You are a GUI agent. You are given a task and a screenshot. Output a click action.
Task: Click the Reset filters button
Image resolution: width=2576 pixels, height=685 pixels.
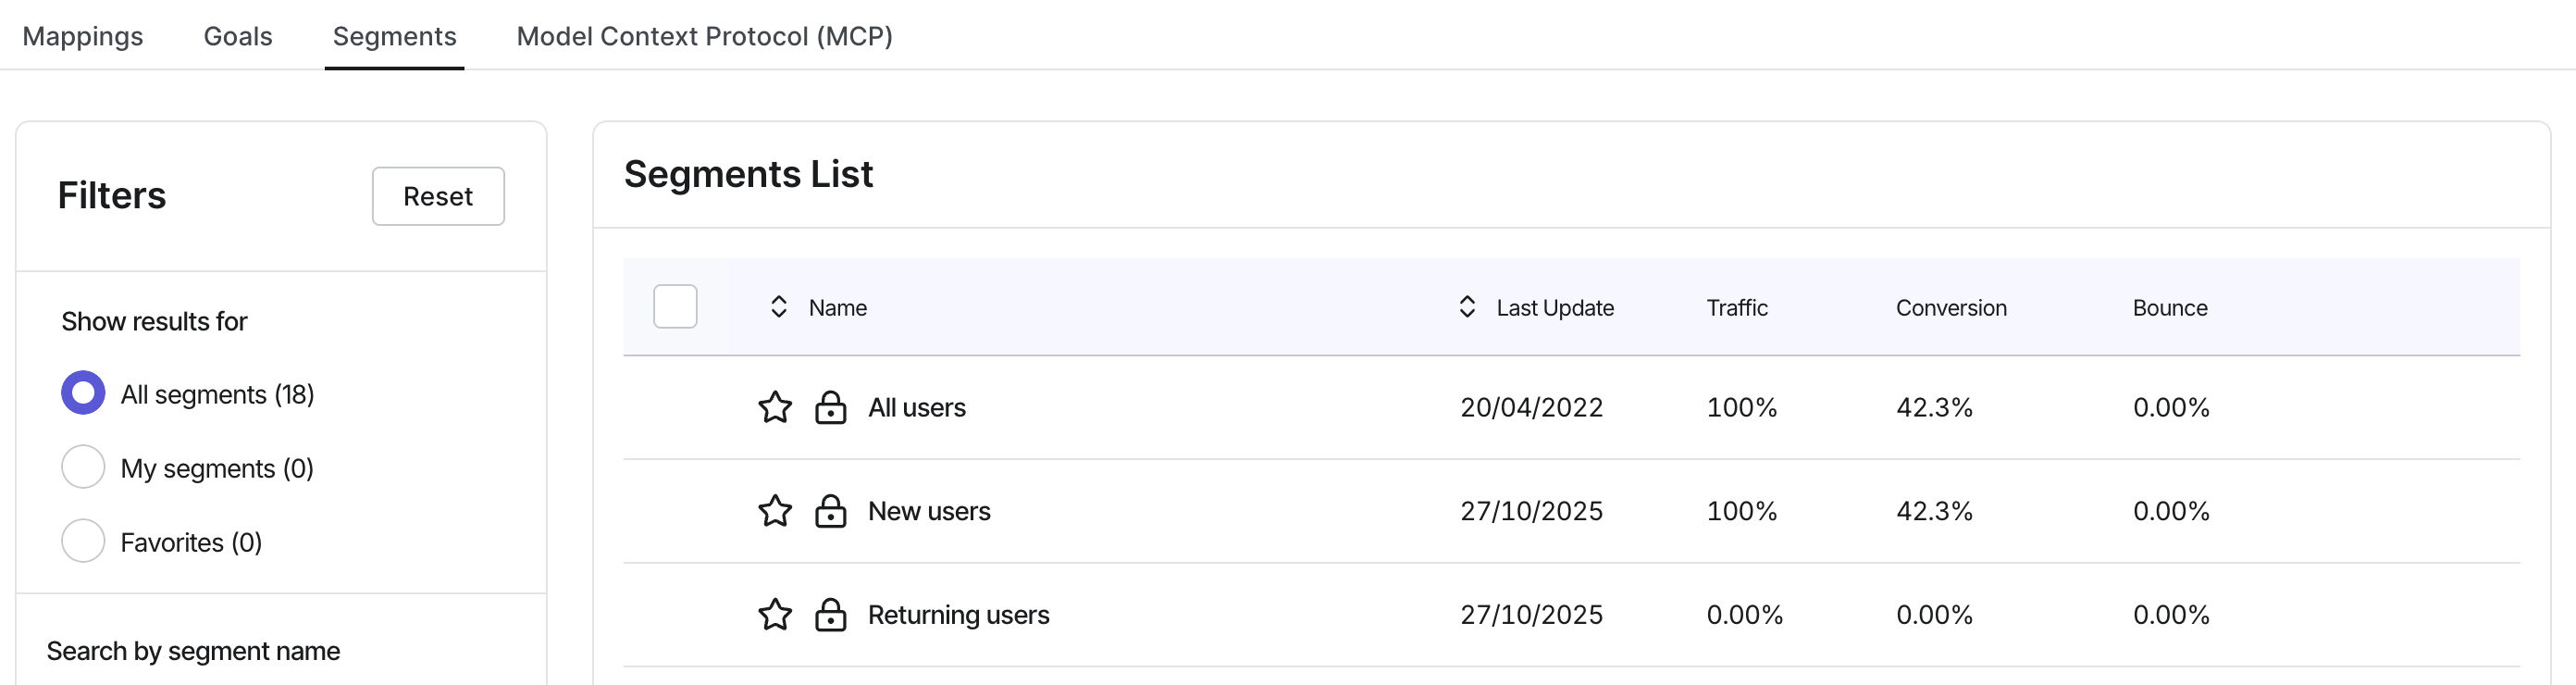438,196
